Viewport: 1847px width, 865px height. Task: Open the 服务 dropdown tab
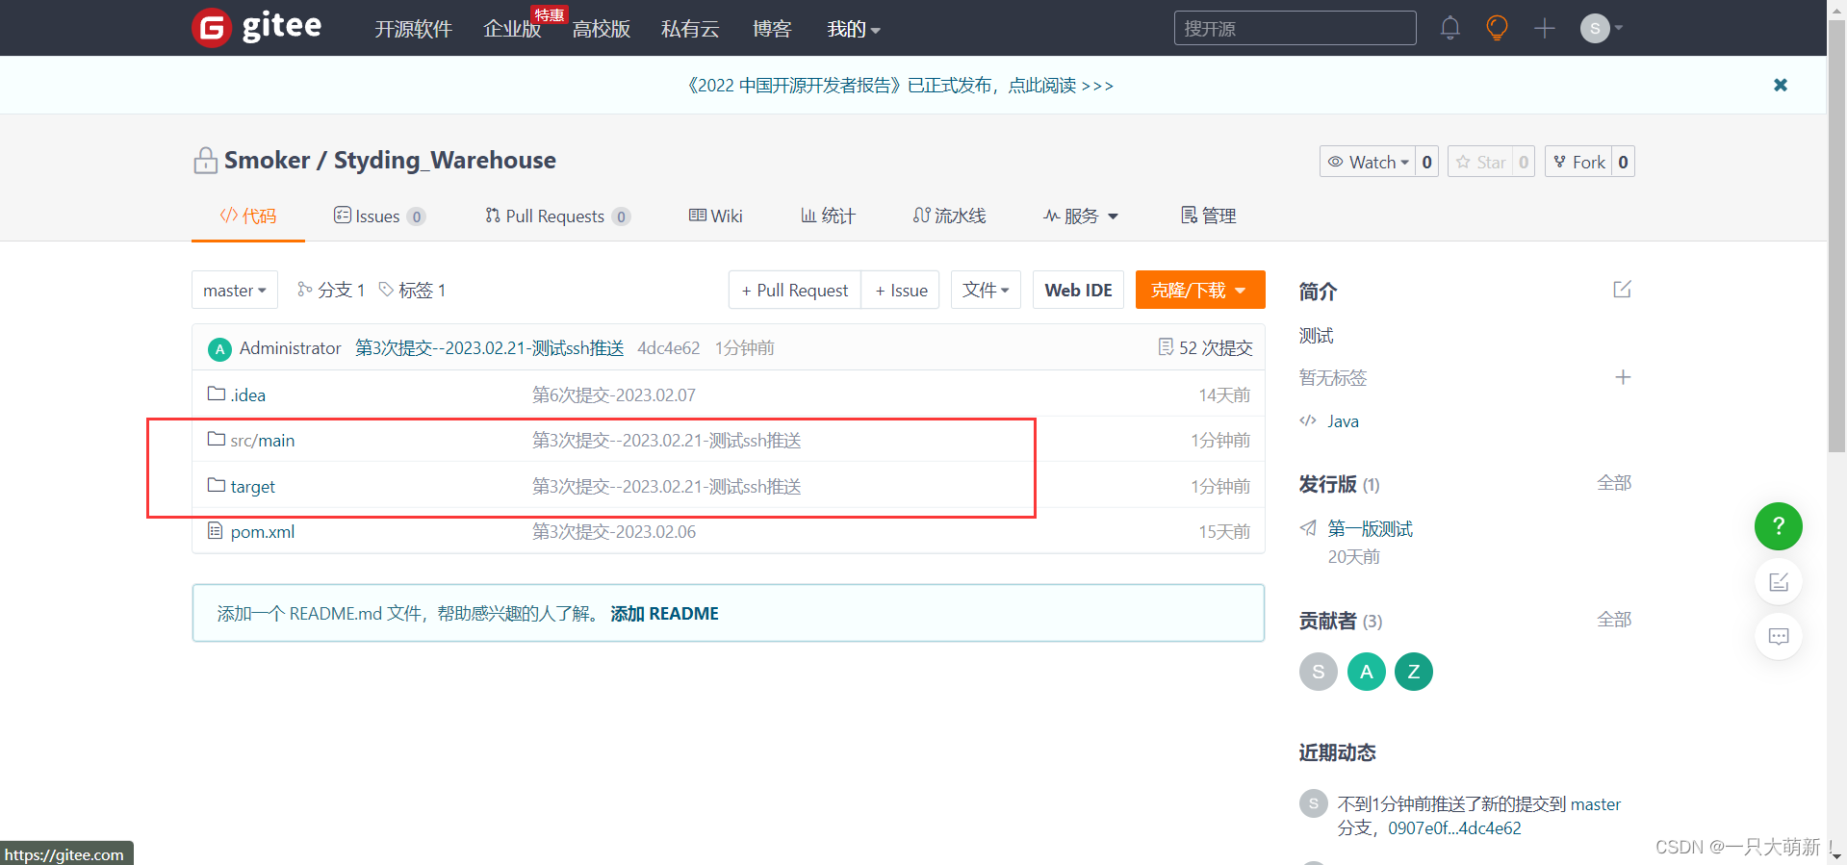click(1081, 216)
